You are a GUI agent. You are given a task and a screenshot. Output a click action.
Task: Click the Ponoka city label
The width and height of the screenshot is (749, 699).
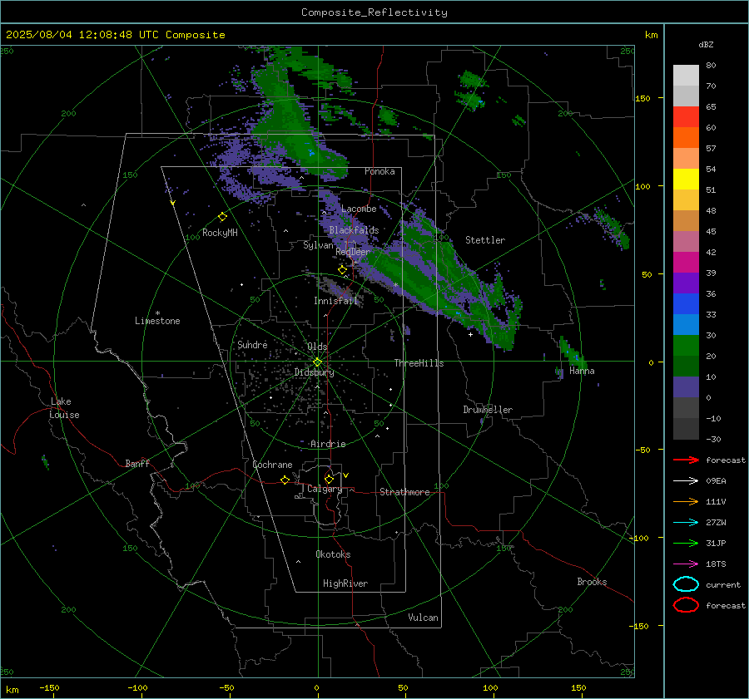[x=379, y=171]
